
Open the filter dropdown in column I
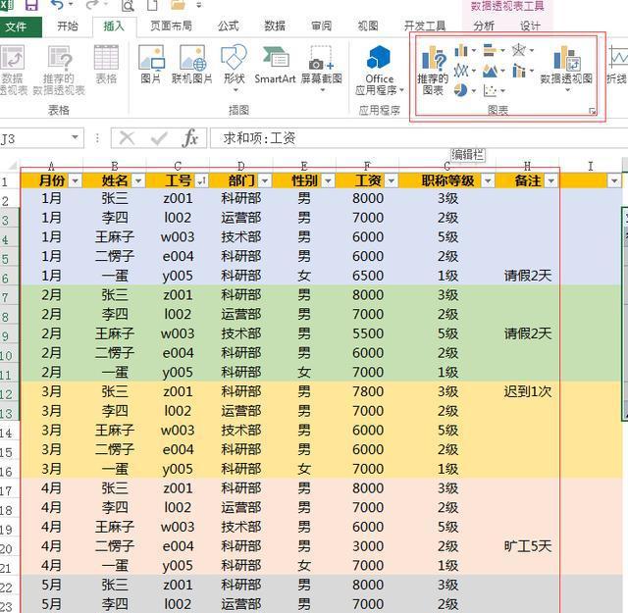(614, 181)
